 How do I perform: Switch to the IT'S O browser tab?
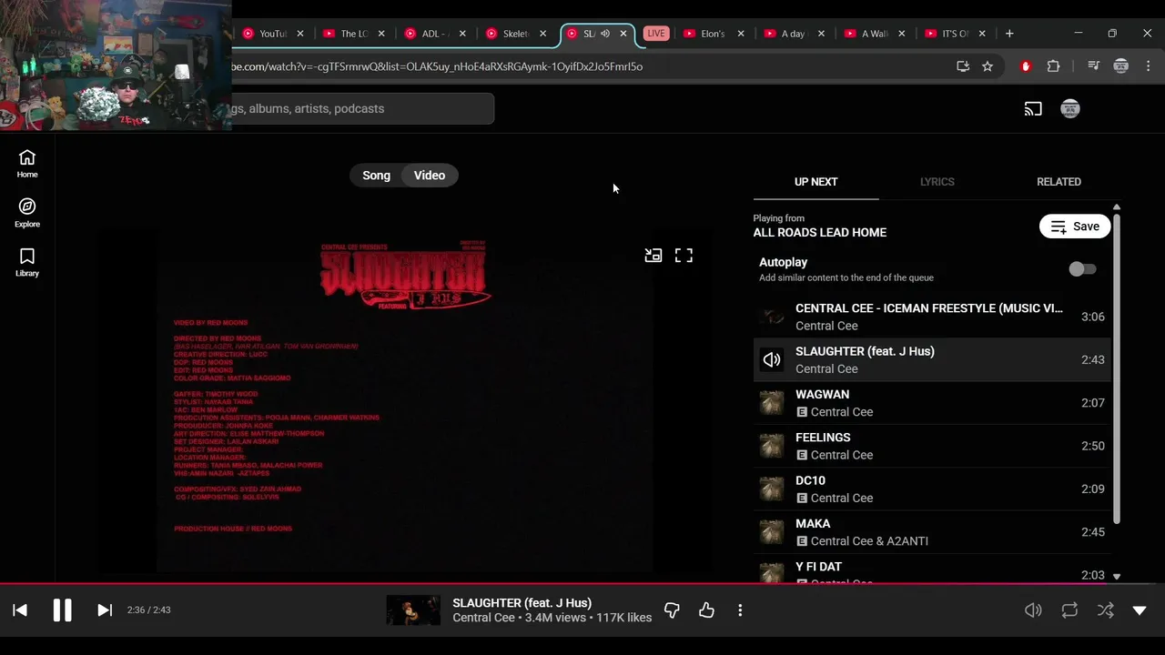click(x=955, y=34)
